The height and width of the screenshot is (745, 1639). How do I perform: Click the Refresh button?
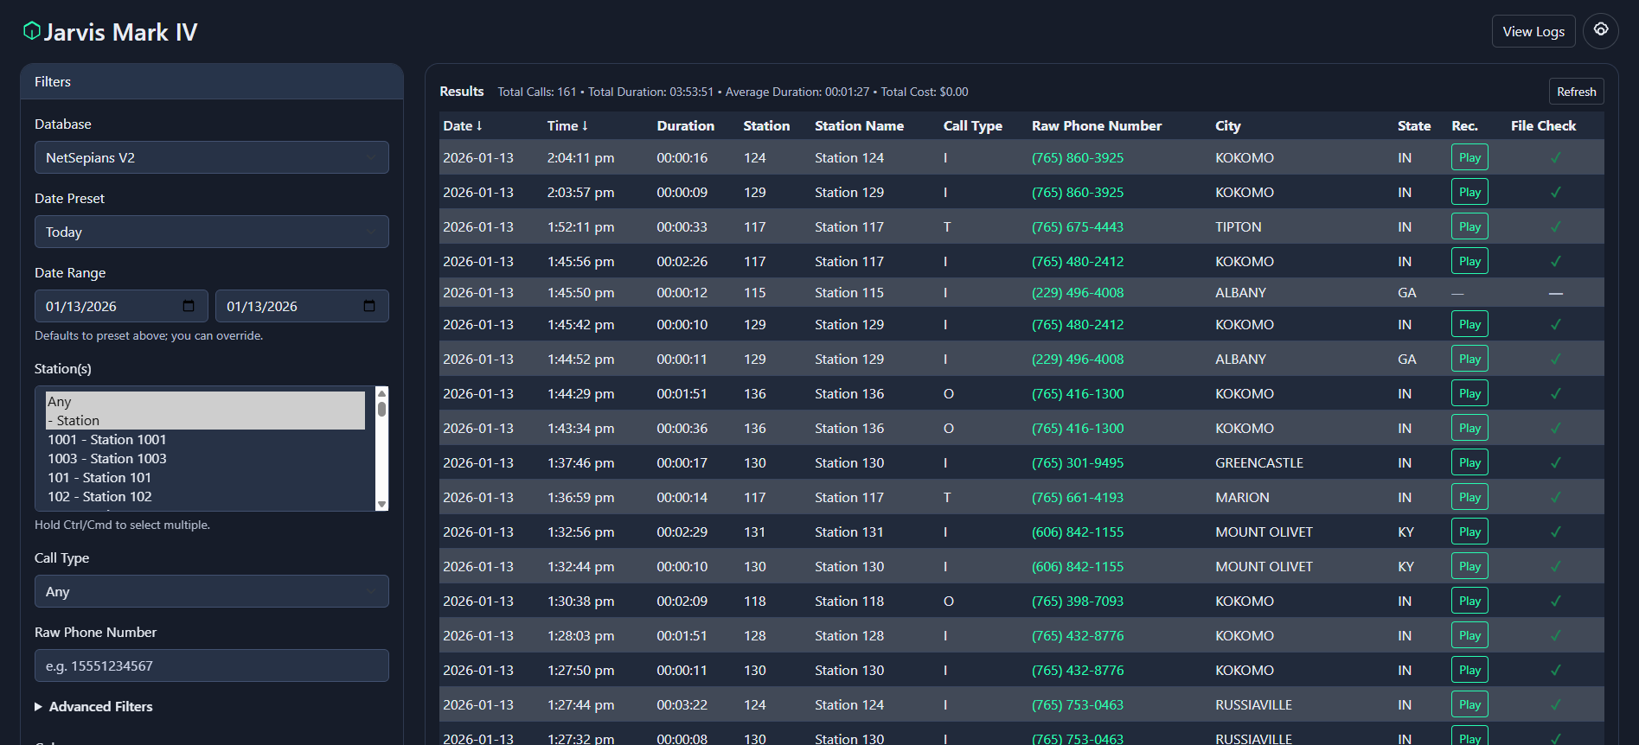pos(1576,92)
